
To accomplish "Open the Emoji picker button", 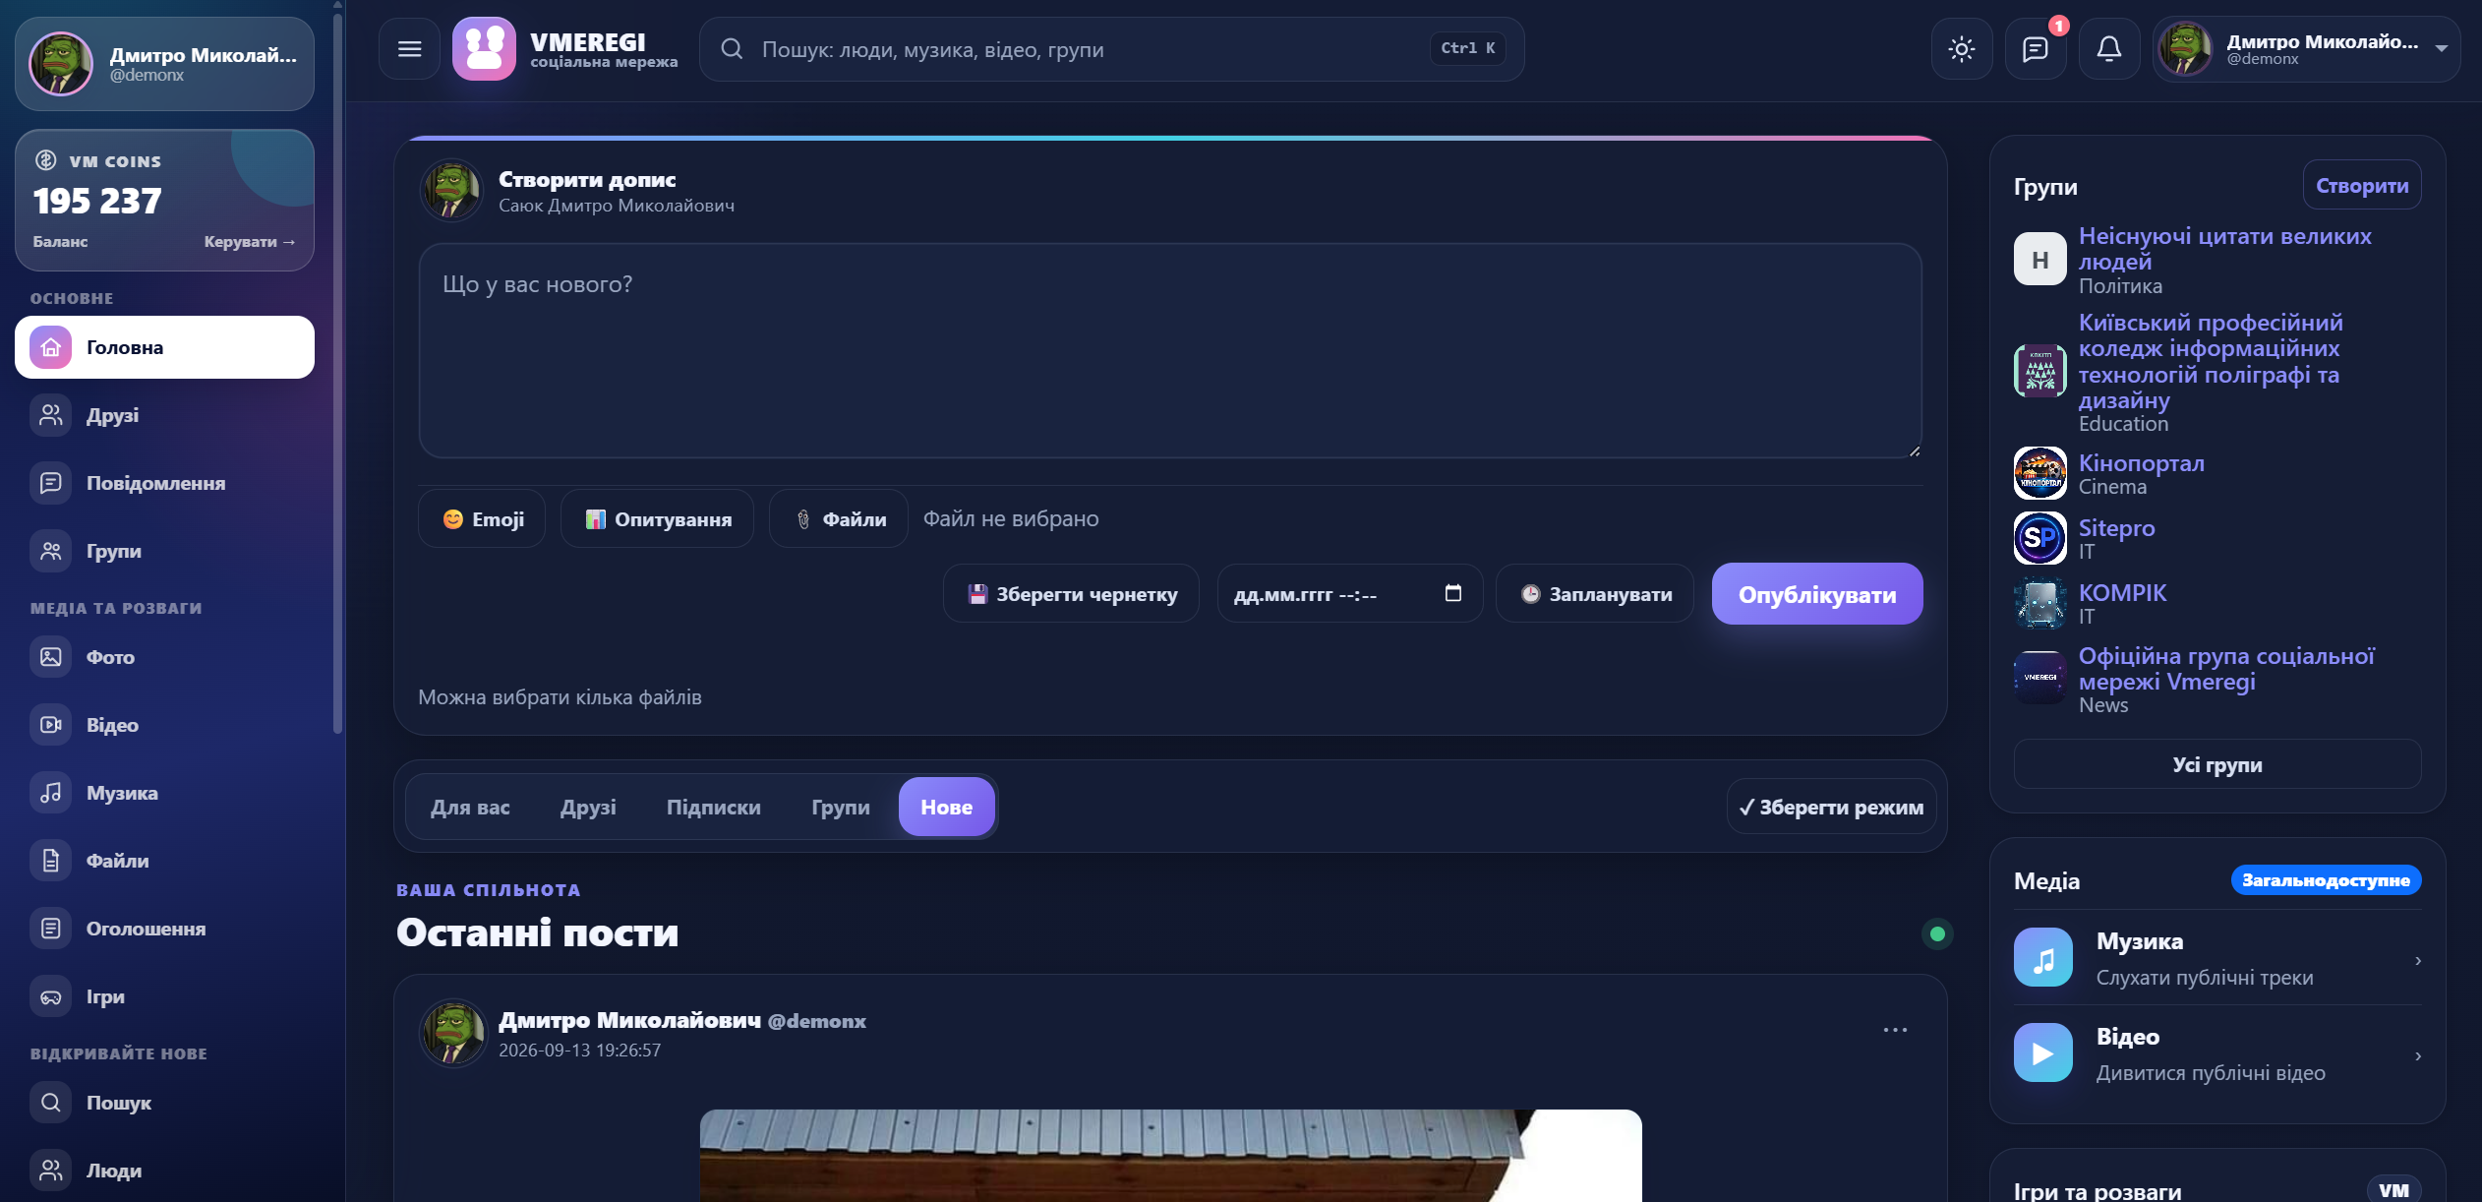I will click(x=482, y=519).
